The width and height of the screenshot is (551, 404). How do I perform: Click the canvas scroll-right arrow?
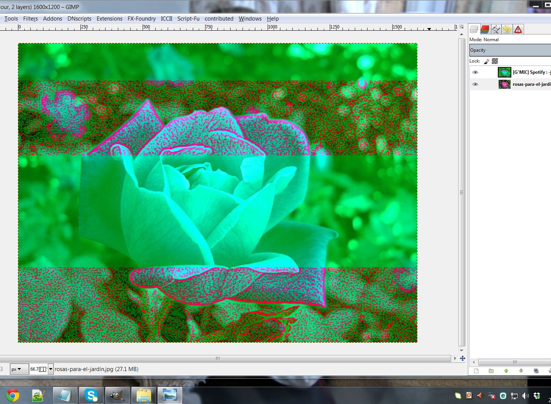point(455,358)
